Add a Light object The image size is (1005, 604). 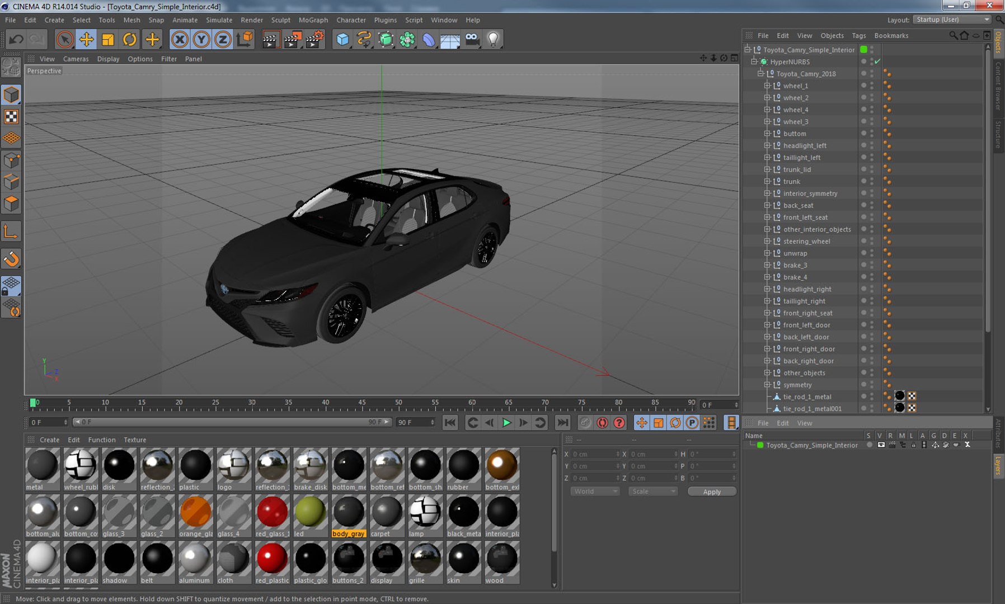pyautogui.click(x=494, y=39)
